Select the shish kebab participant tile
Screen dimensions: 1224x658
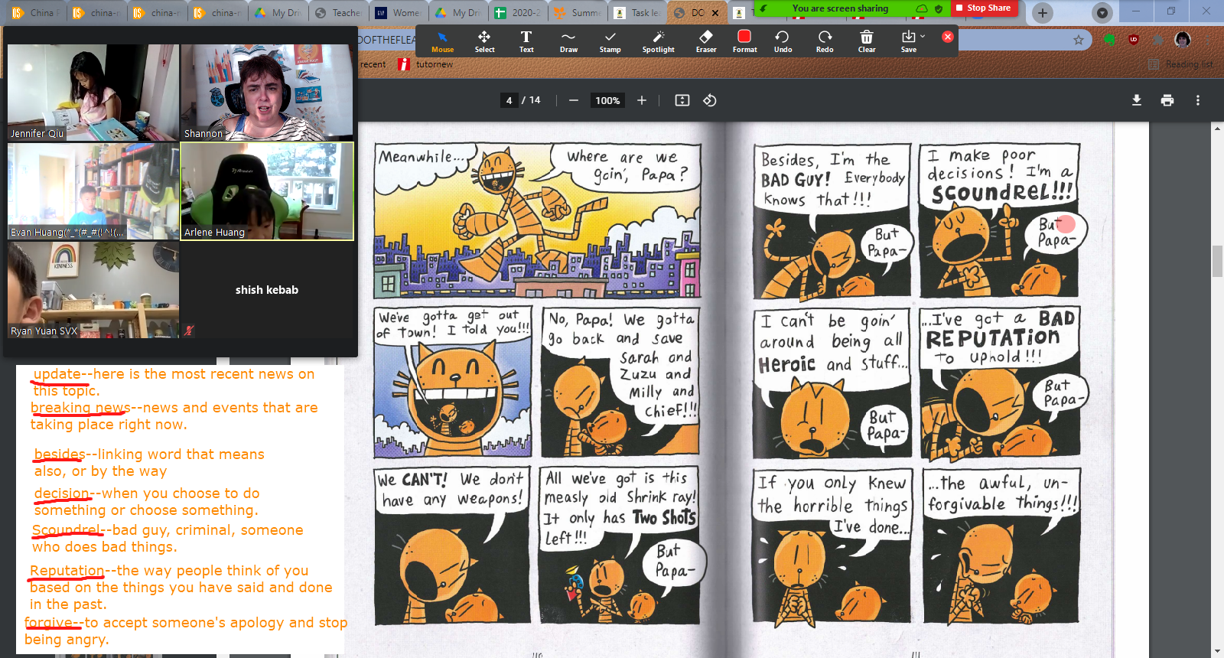tap(267, 290)
